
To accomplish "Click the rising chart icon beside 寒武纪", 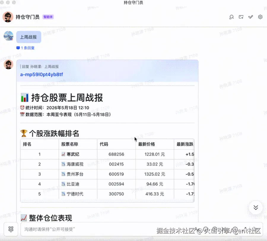I will click(63, 154).
